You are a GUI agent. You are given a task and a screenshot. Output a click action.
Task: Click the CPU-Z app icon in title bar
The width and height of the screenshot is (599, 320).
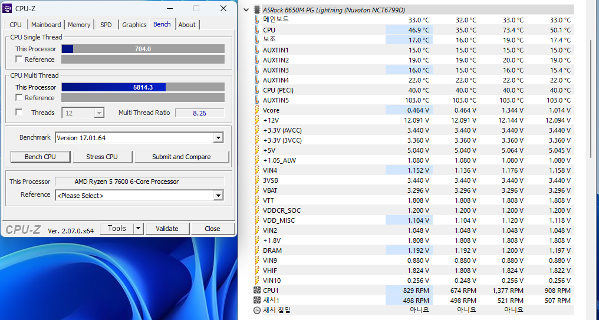7,8
